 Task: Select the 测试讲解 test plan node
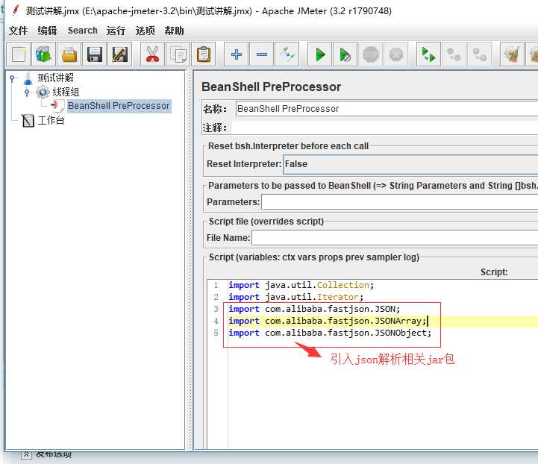point(55,78)
